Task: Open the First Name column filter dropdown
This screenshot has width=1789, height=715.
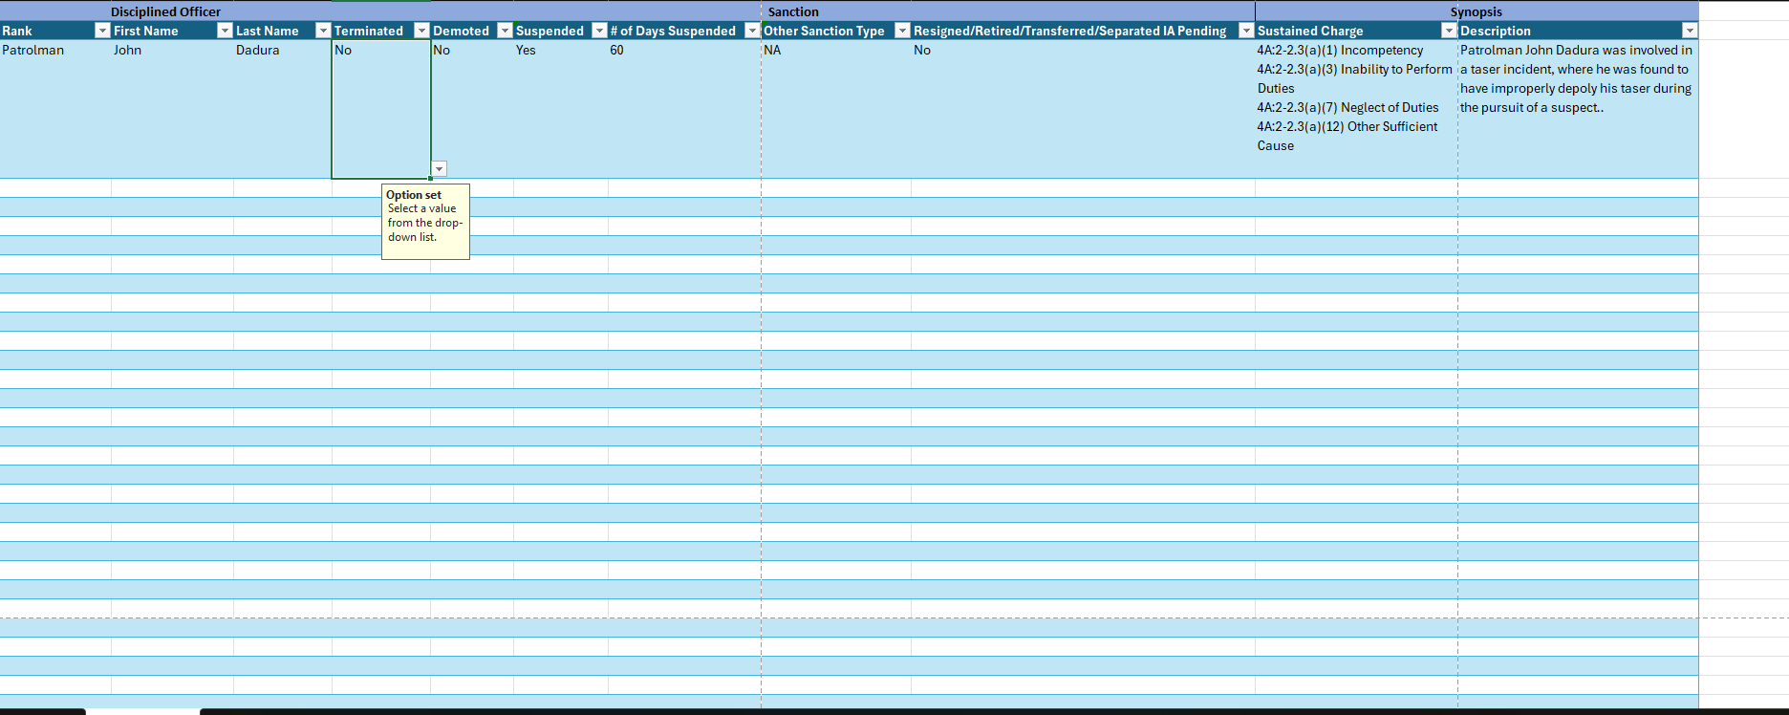Action: point(225,31)
